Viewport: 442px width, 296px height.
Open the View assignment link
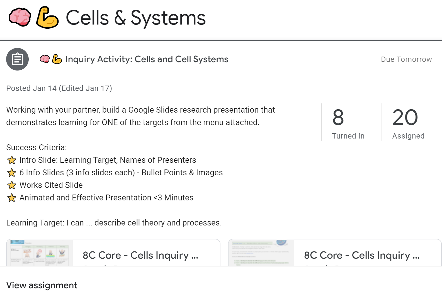(42, 285)
